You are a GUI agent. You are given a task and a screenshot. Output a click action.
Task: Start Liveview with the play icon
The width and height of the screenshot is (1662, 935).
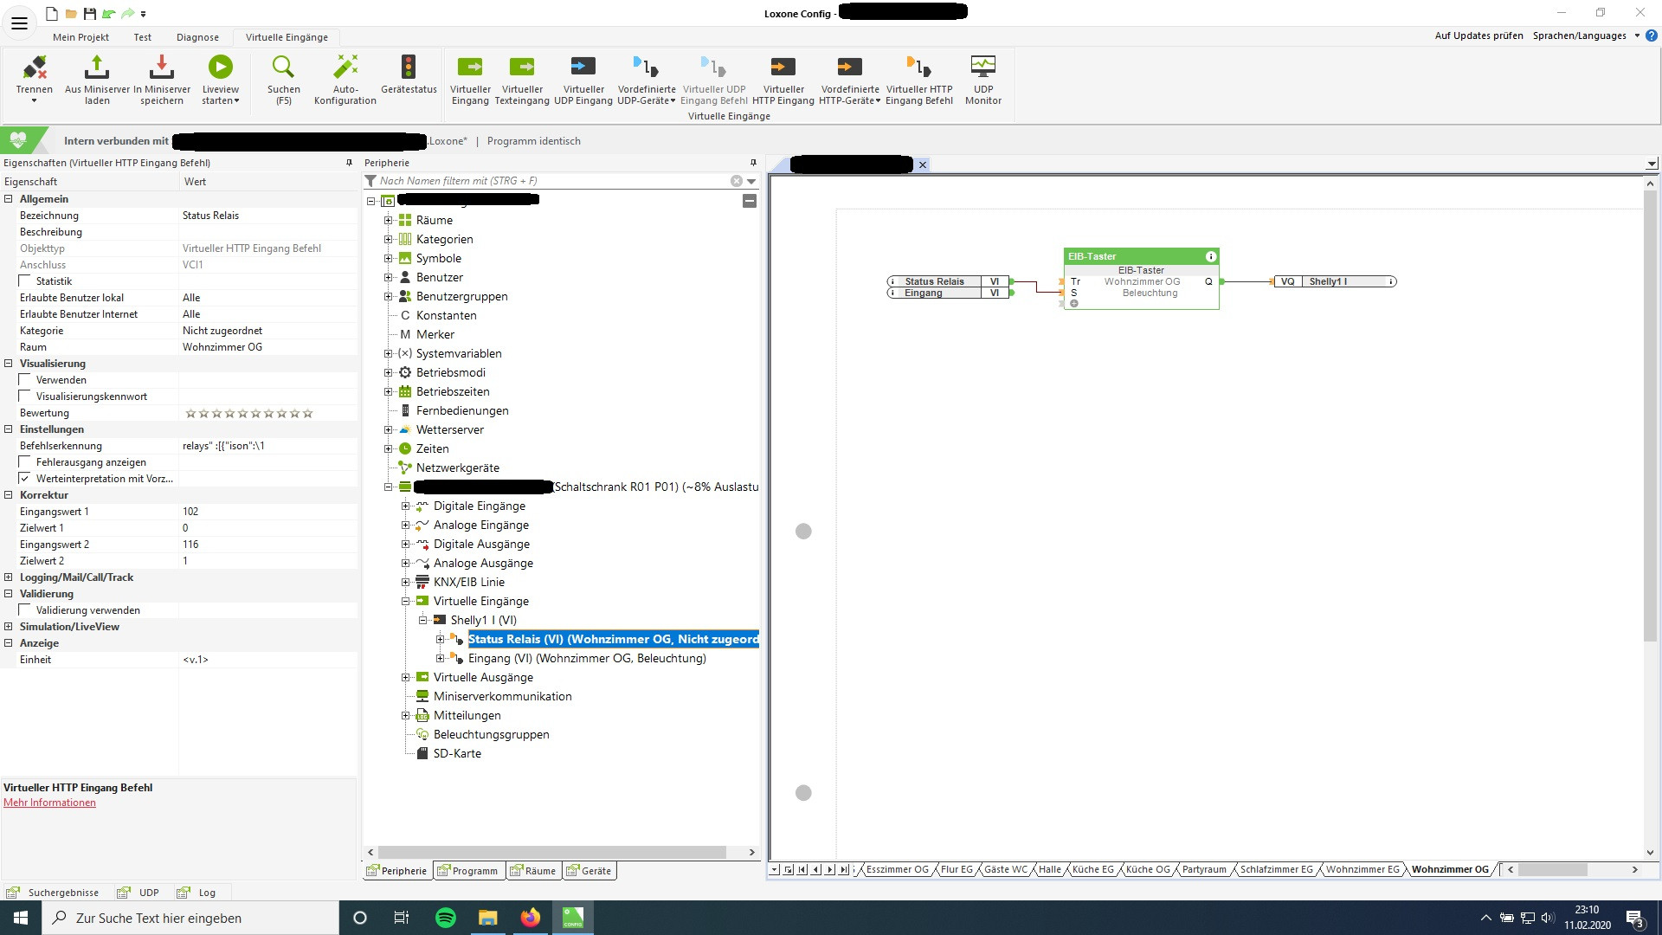coord(220,68)
